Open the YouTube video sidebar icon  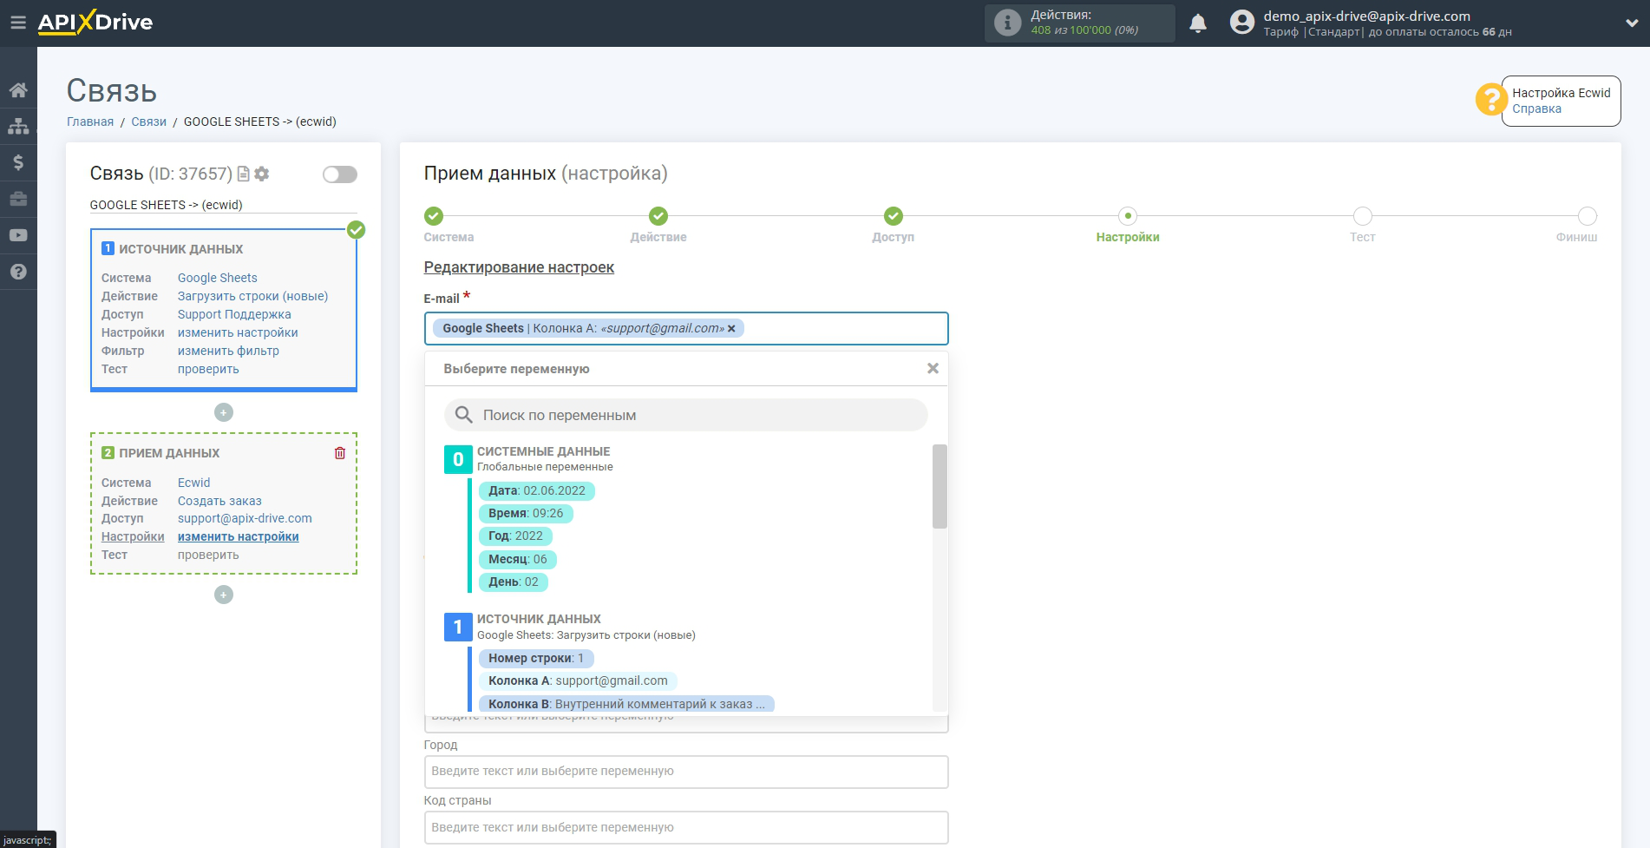[x=18, y=235]
